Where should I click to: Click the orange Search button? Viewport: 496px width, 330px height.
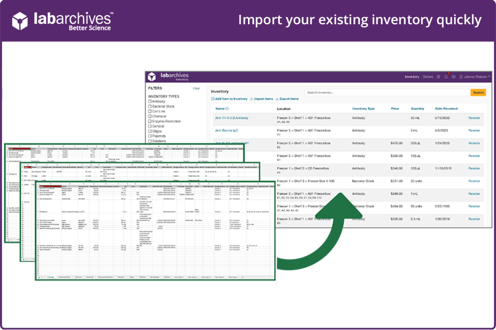point(478,93)
